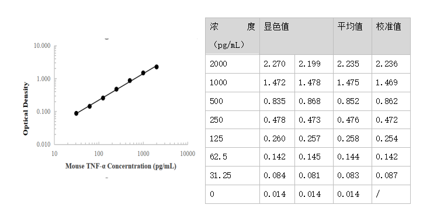The height and width of the screenshot is (215, 423).
Task: Click the 31.25 pg/mL data point on curve
Action: (77, 113)
